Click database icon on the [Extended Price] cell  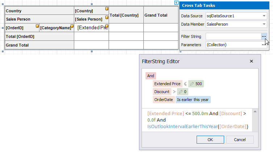pyautogui.click(x=107, y=26)
